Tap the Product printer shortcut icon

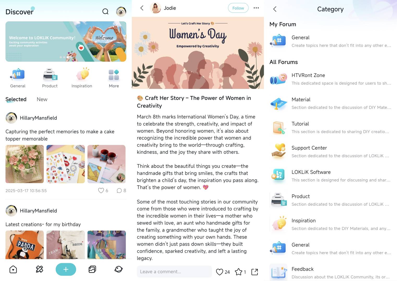[50, 74]
